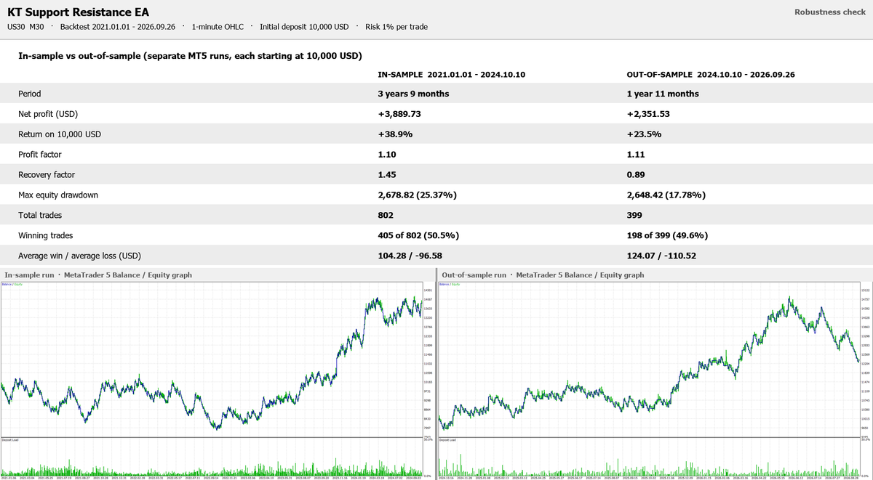The image size is (873, 480).
Task: Select the out-of-sample net profit "+2,351.53"
Action: tap(648, 114)
